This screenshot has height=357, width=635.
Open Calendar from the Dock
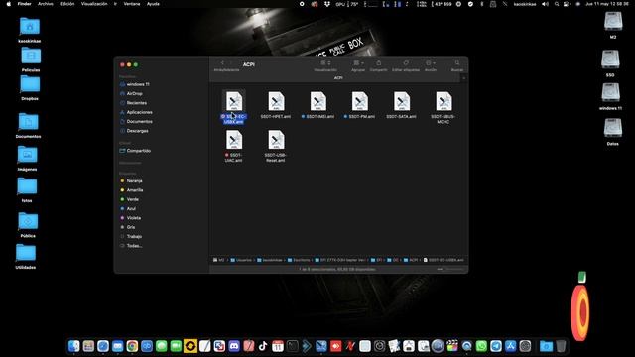(x=278, y=346)
